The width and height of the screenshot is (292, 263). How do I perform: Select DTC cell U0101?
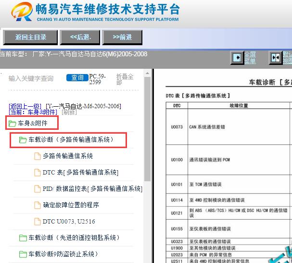pyautogui.click(x=177, y=184)
